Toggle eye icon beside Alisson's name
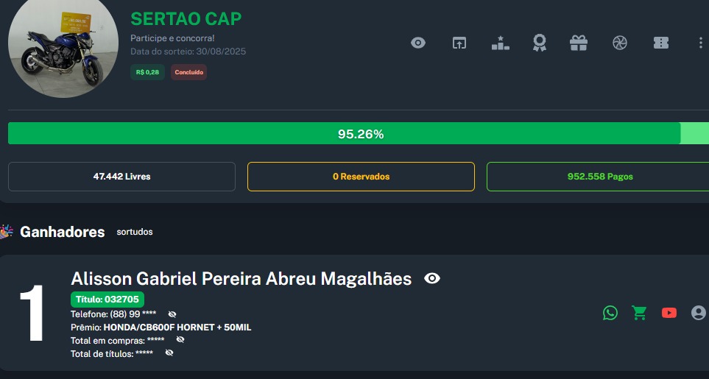 coord(432,278)
